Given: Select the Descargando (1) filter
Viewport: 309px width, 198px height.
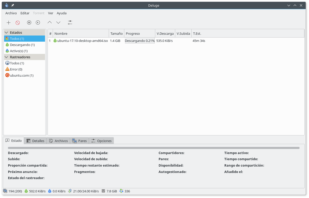Looking at the screenshot, I should [25, 45].
